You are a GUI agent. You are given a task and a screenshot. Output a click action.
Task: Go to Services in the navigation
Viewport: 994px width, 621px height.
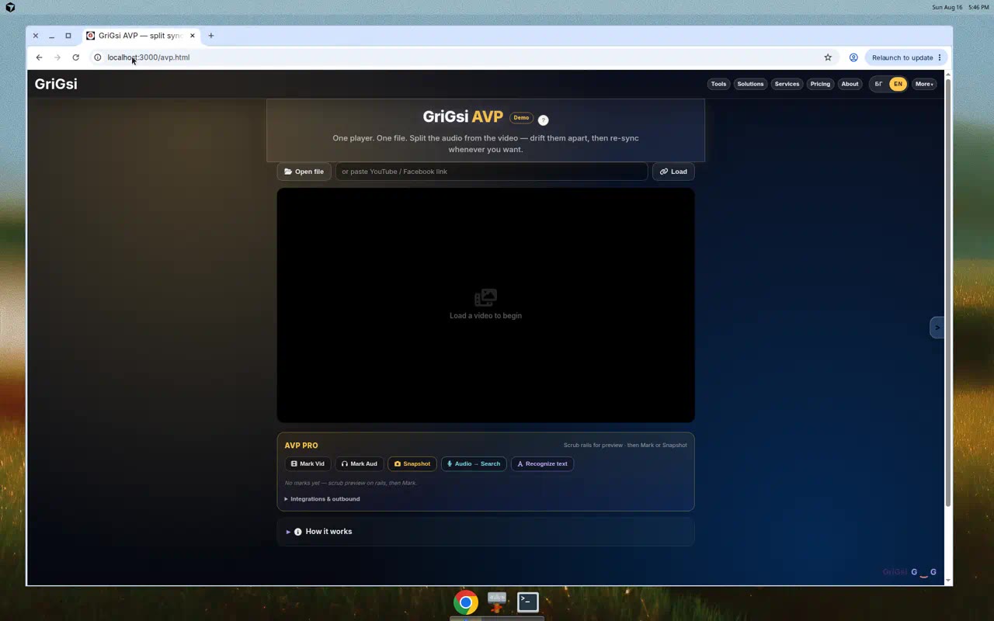point(787,84)
